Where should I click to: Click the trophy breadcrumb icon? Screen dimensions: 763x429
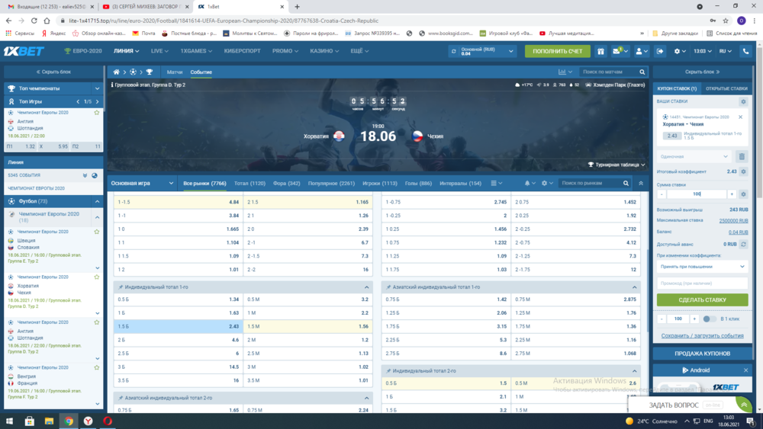click(x=150, y=72)
